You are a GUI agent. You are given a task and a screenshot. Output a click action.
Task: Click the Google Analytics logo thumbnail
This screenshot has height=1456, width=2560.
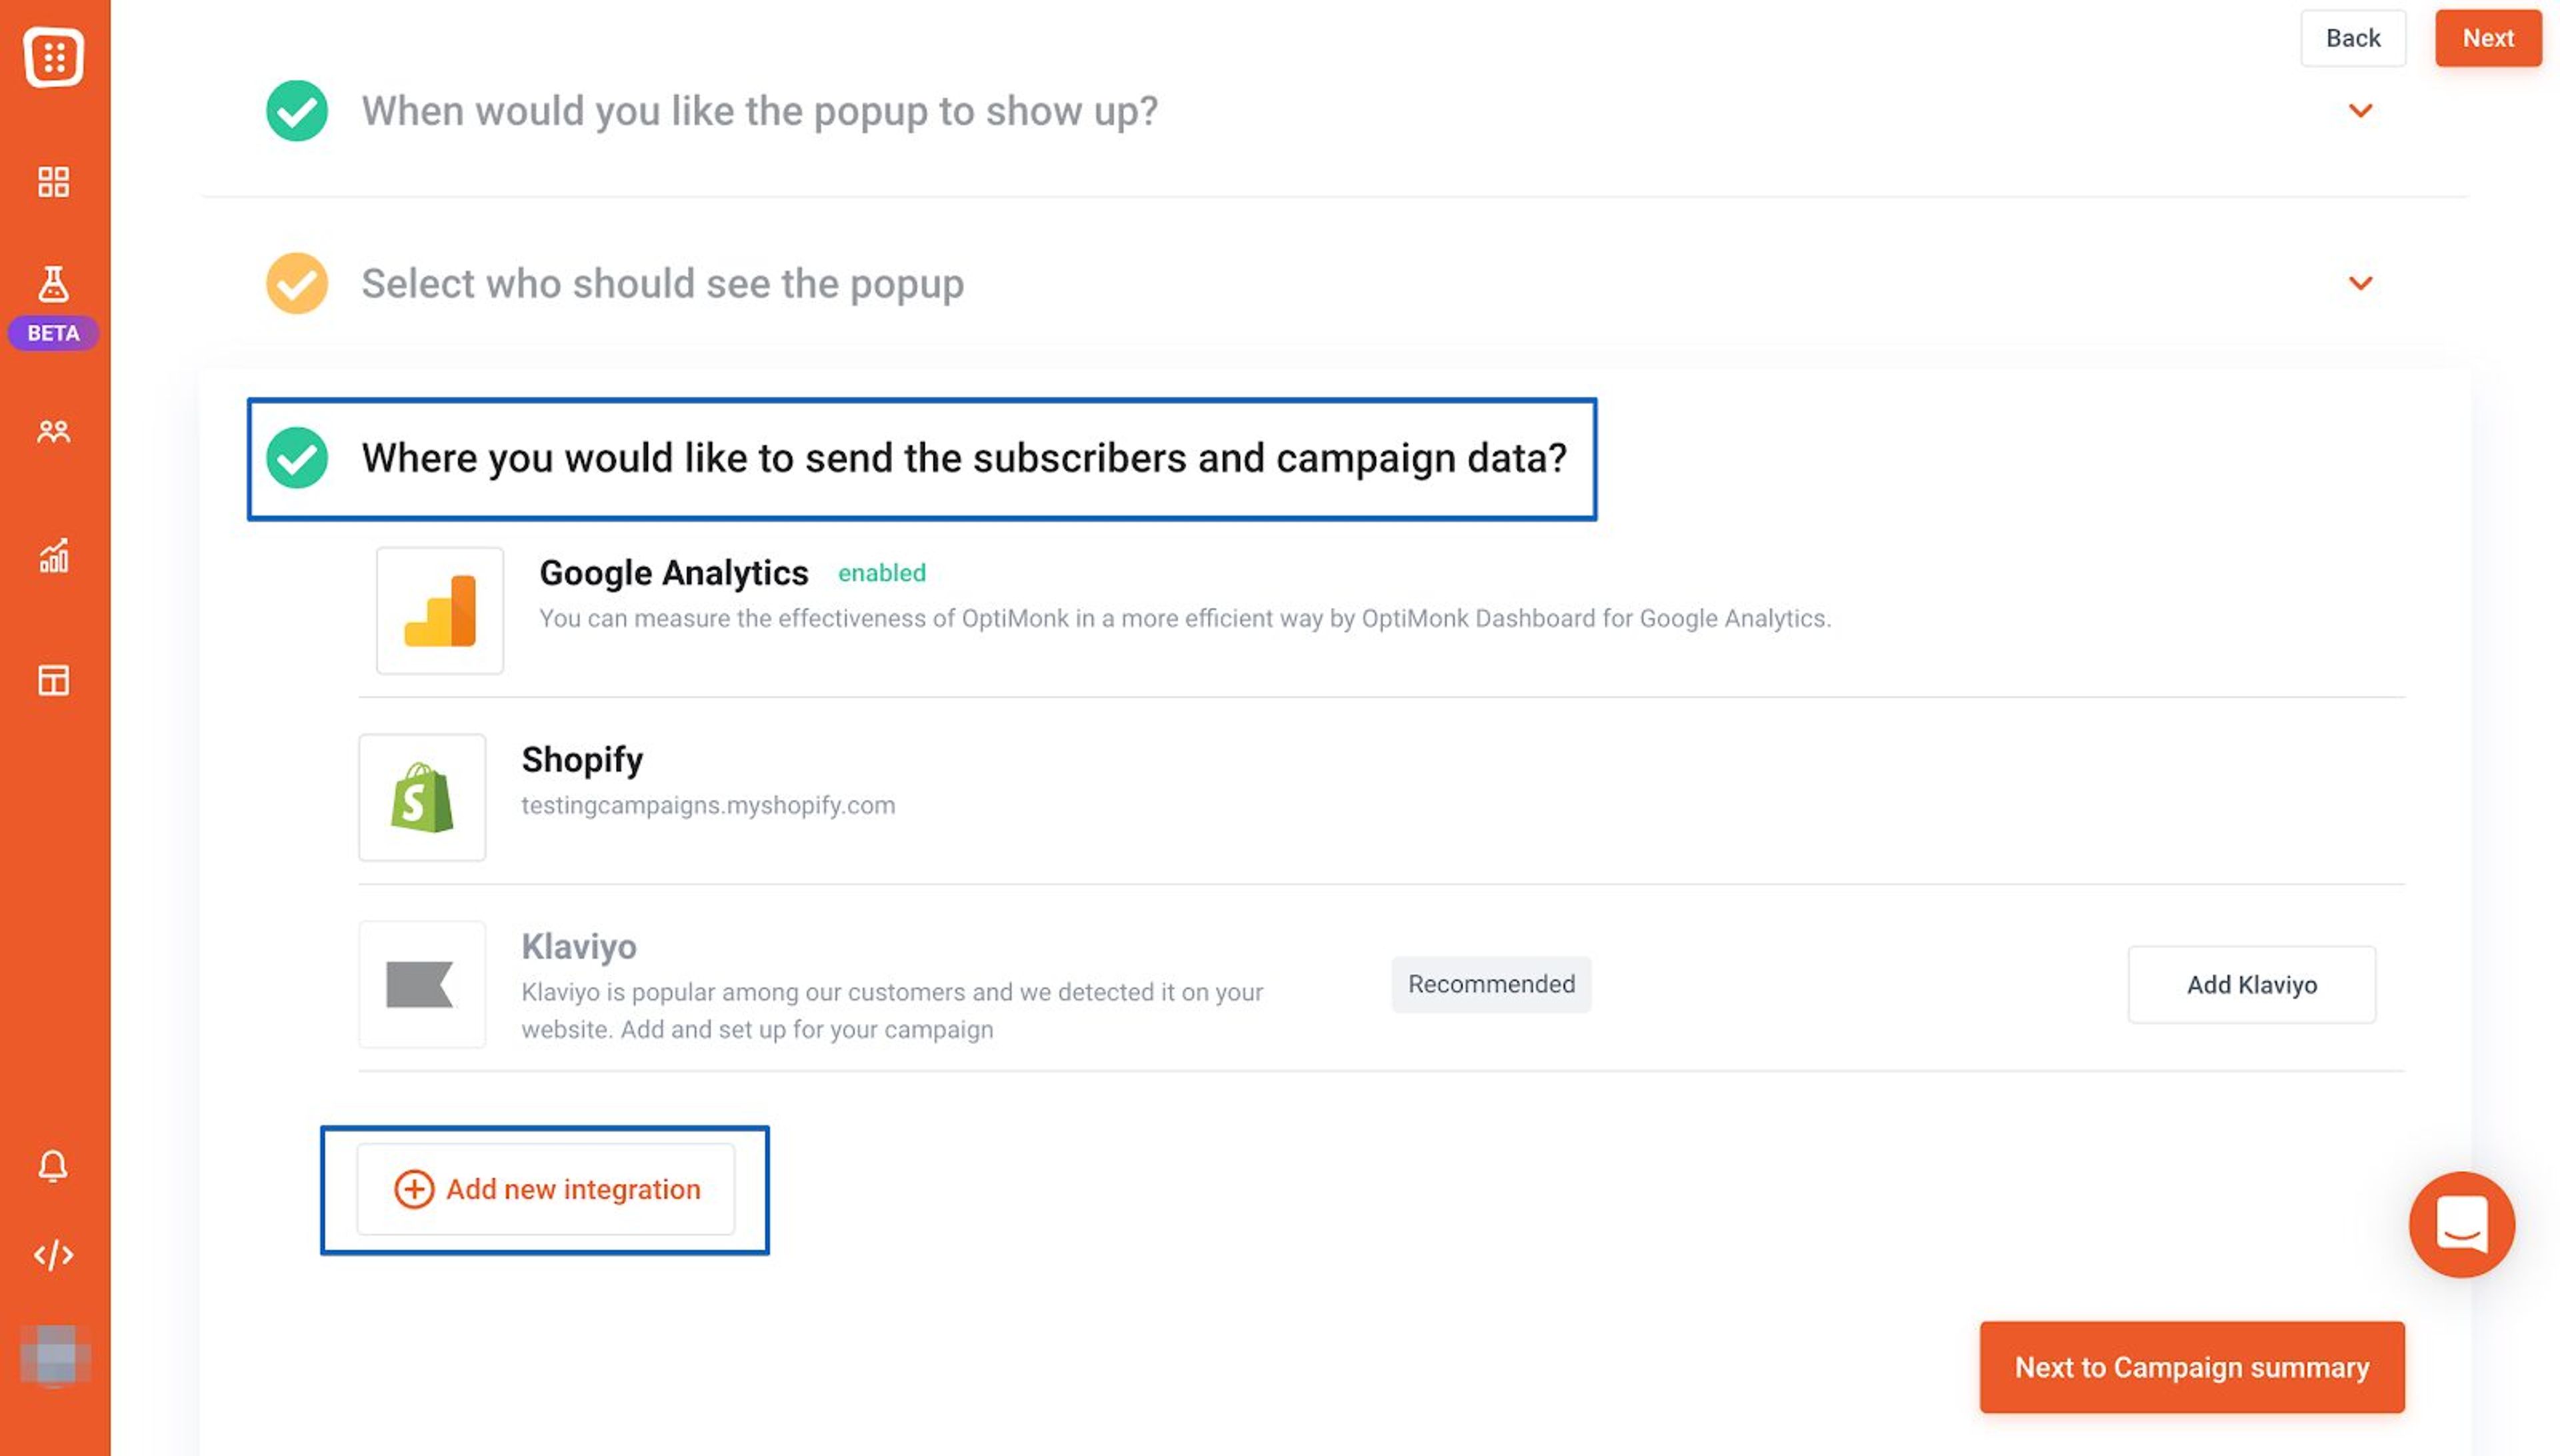click(x=439, y=611)
